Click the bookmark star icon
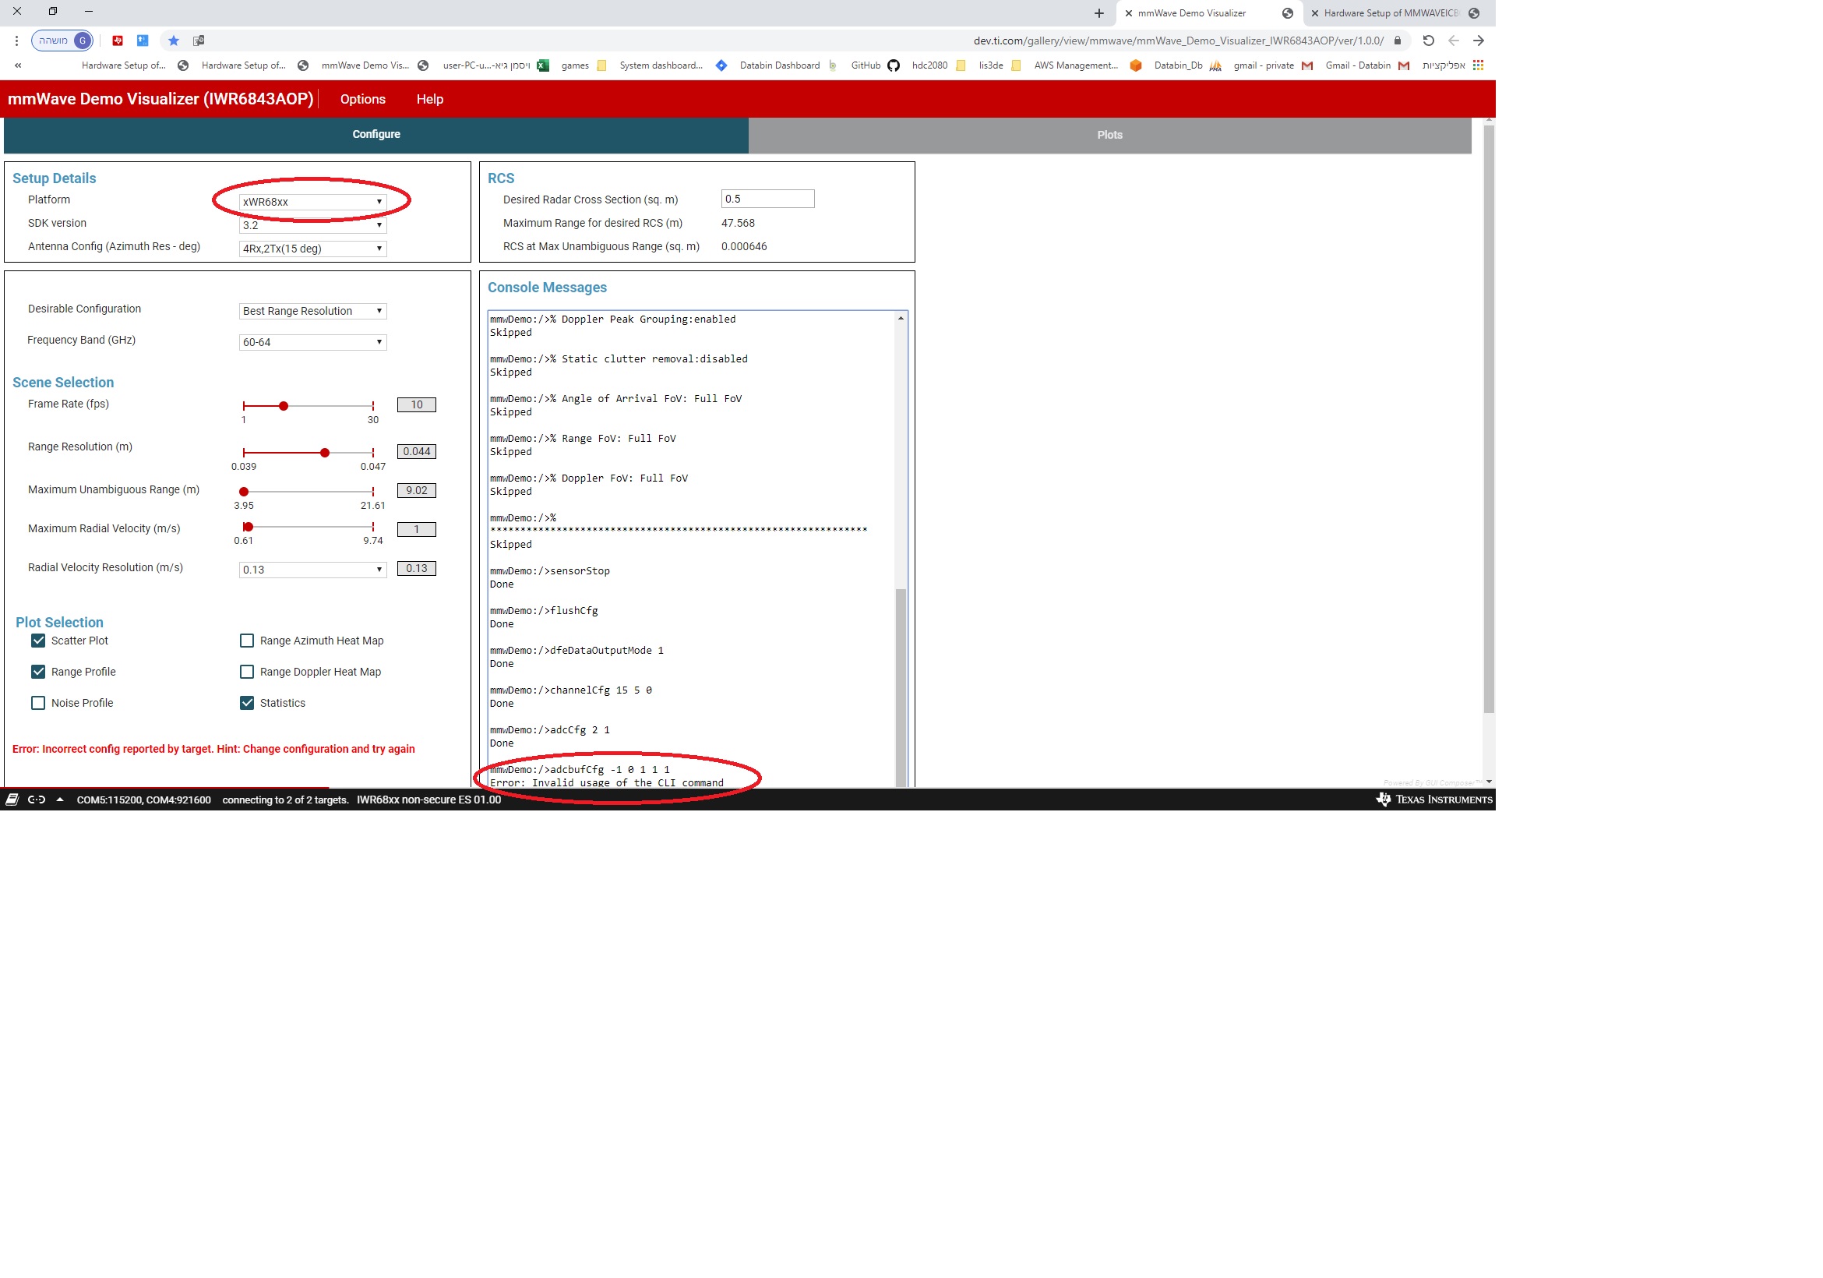Viewport: 1823px width, 1278px height. pos(173,41)
